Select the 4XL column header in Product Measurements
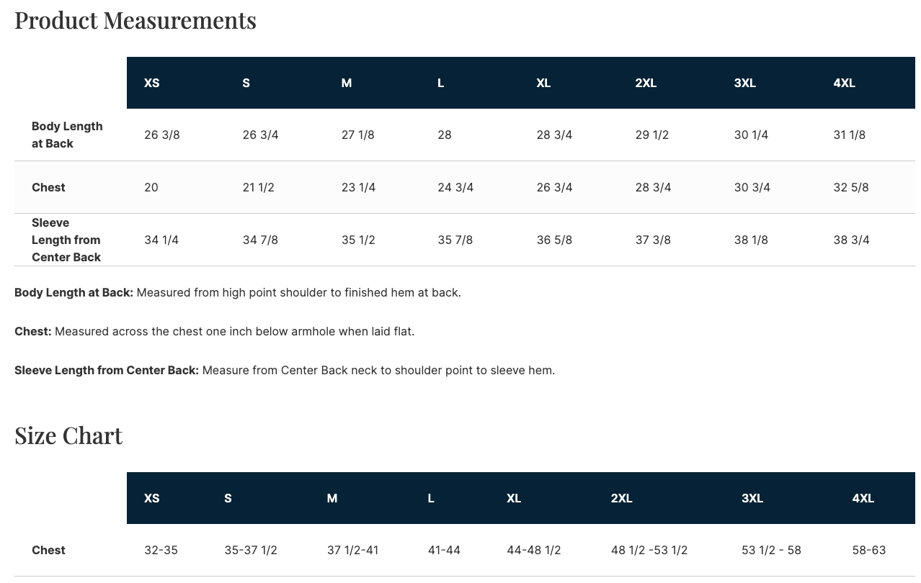 click(844, 83)
